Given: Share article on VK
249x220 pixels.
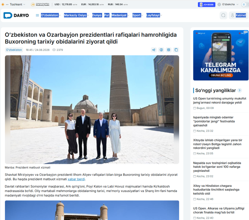Looking at the screenshot, I should [x=169, y=50].
